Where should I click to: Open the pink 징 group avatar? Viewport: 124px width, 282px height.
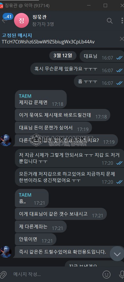(21, 20)
